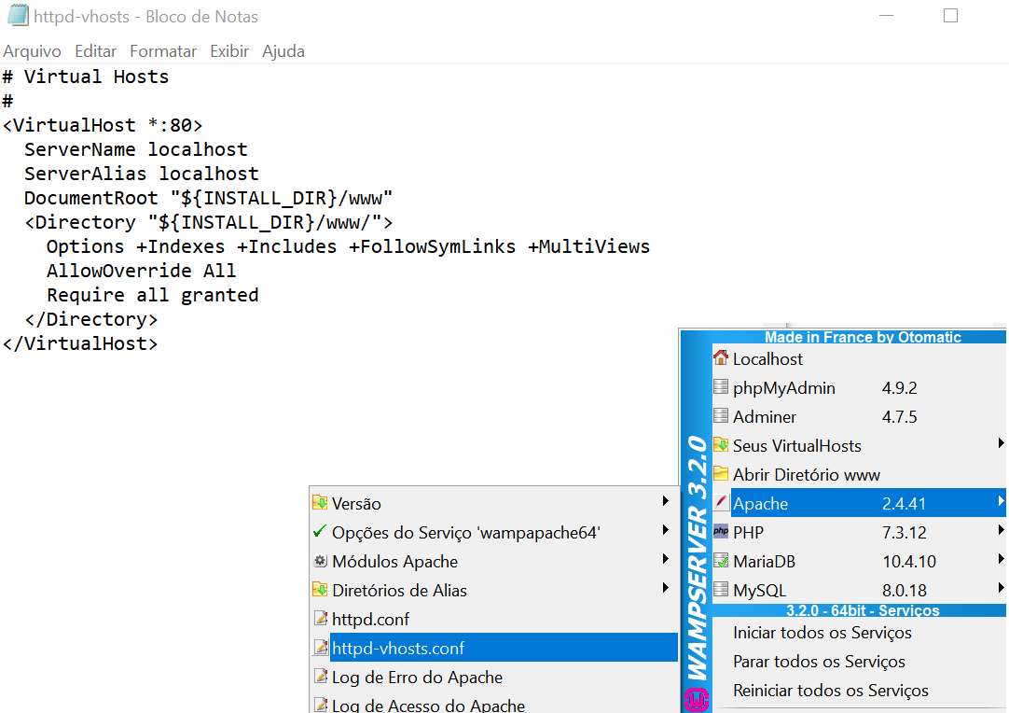The width and height of the screenshot is (1009, 713).
Task: Open Módulos Apache via its gear icon
Action: (x=322, y=561)
